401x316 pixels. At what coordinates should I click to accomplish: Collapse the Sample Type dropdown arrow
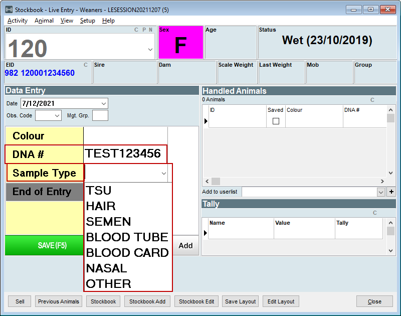pyautogui.click(x=164, y=173)
